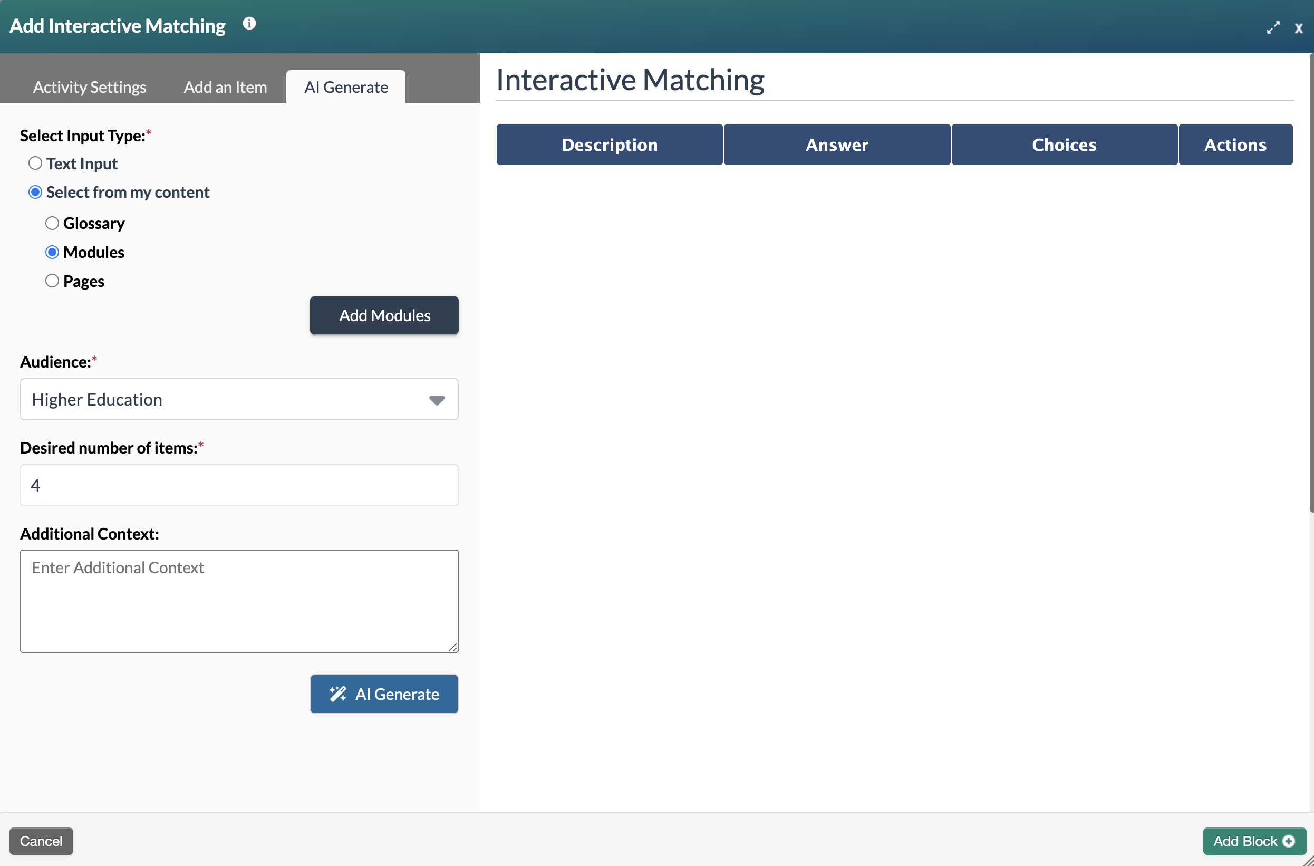Select the Modules radio button
The image size is (1314, 866).
pos(52,252)
